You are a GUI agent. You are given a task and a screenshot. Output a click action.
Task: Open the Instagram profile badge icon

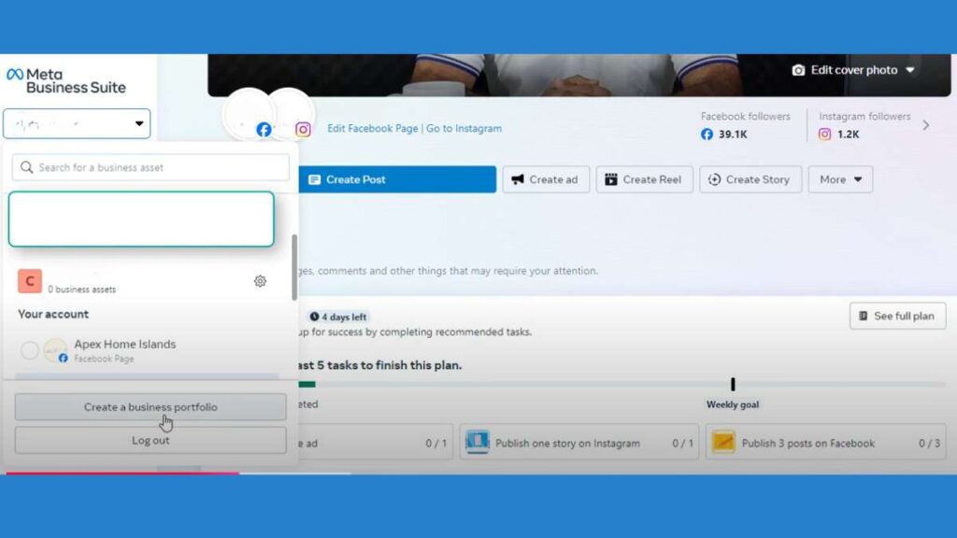[303, 129]
